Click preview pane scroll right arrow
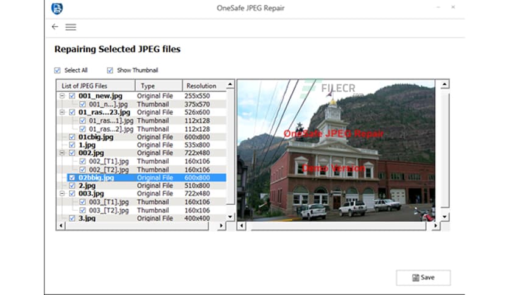Viewport: 509px width, 295px height. pos(436,226)
